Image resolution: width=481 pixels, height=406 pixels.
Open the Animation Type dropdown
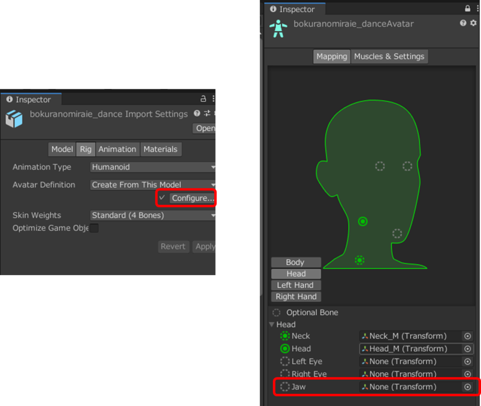point(153,167)
